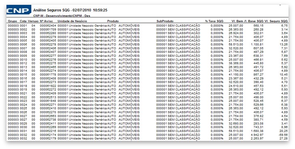Click the Seguro value 7,31

284,48
